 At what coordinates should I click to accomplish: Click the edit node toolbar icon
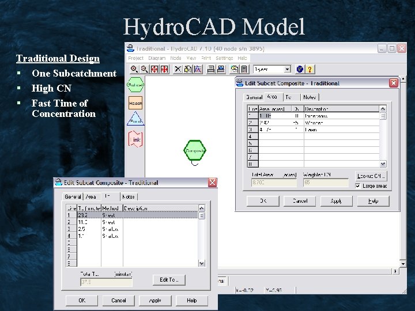[x=188, y=69]
